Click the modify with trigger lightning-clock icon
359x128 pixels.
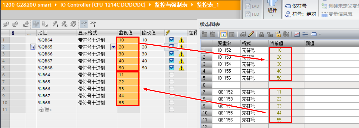pos(64,24)
